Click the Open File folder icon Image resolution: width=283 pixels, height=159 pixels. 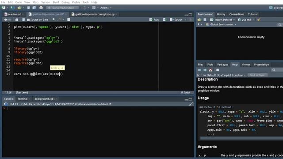point(19,8)
